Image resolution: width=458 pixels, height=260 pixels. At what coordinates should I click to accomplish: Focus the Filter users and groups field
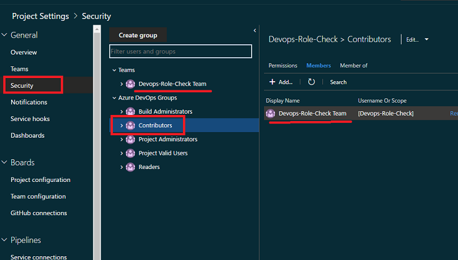coord(180,51)
